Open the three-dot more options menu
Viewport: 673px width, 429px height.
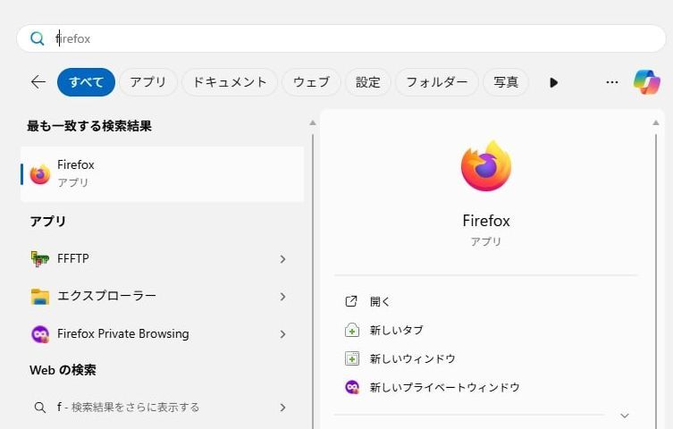(x=611, y=82)
